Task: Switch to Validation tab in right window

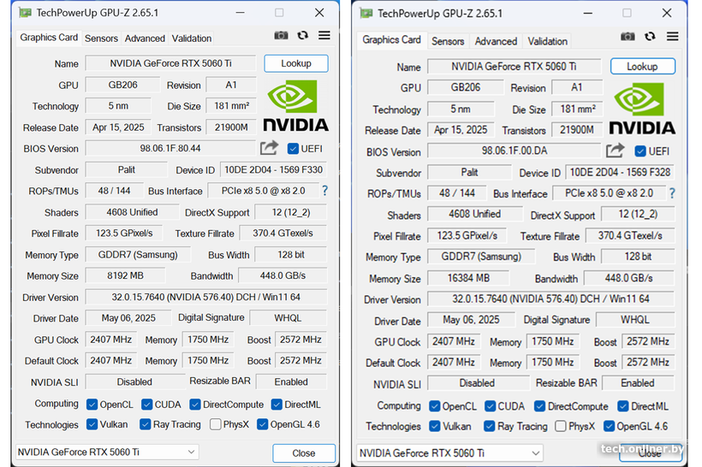Action: coord(547,41)
